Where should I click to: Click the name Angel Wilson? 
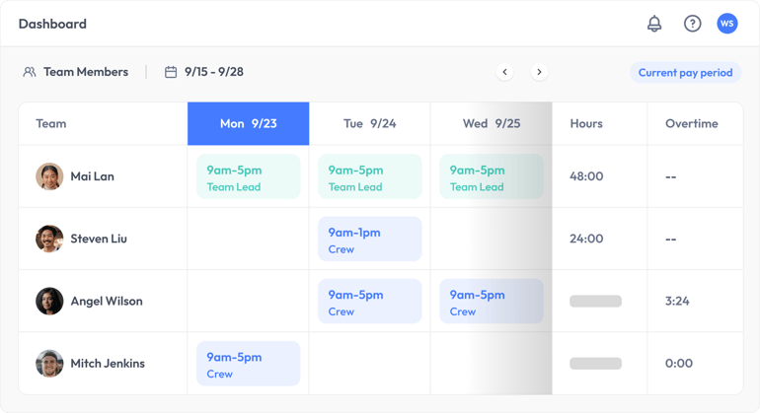107,302
